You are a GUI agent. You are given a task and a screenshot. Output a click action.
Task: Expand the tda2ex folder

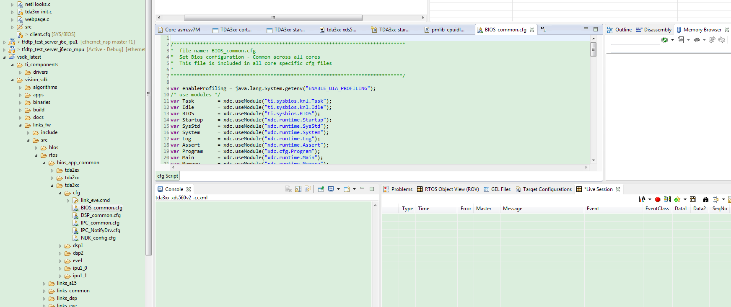click(52, 170)
